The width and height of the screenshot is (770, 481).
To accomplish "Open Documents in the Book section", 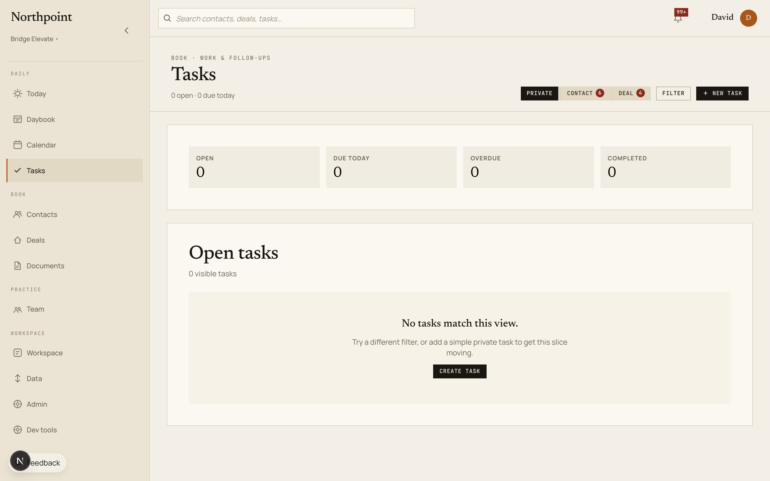I will click(x=74, y=266).
